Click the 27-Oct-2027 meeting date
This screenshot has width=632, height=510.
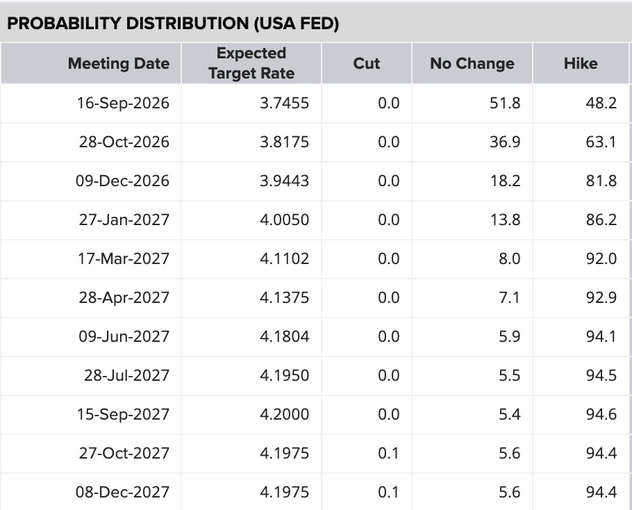[x=124, y=453]
